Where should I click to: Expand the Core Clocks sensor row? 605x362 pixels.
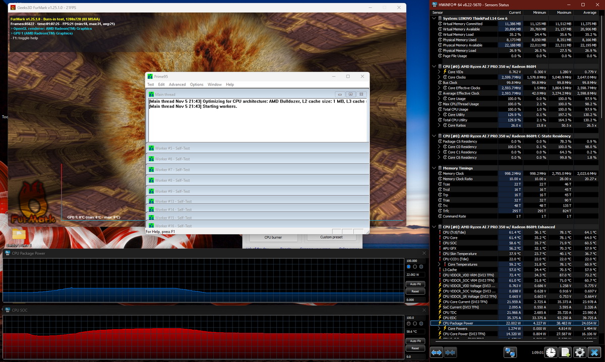[x=440, y=77]
